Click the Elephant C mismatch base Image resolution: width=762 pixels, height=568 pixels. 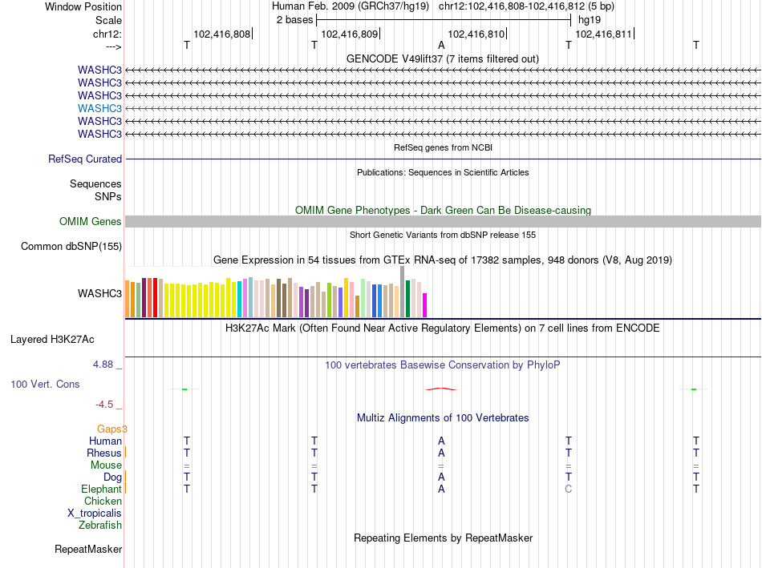tap(568, 489)
